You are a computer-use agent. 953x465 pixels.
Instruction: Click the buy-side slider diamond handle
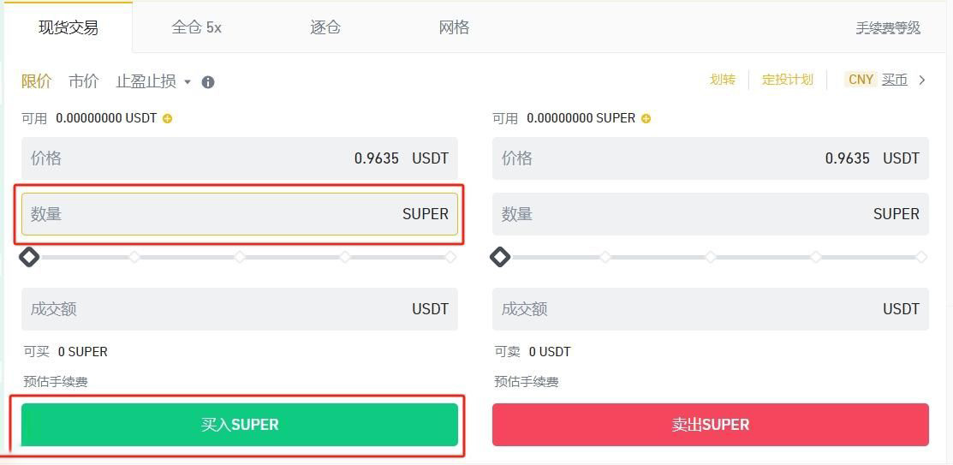pos(29,257)
